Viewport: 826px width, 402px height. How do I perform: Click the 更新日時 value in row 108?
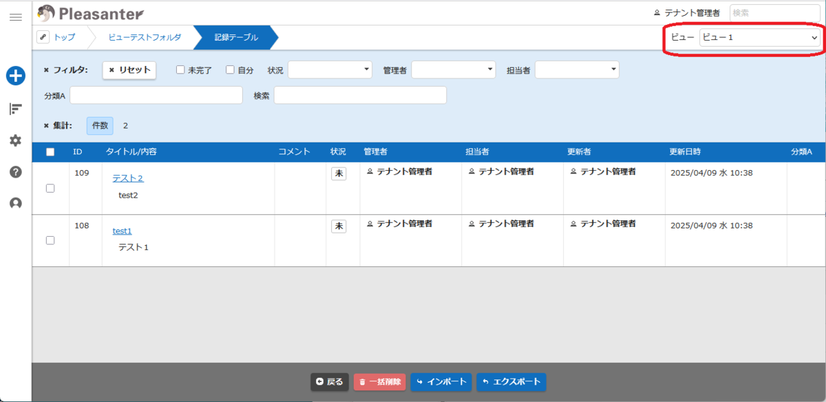tap(712, 225)
